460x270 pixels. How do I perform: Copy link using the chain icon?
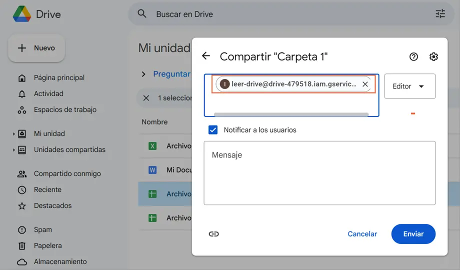213,234
